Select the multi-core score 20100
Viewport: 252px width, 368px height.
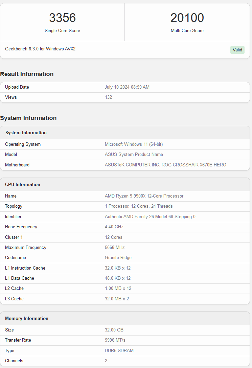pos(187,18)
